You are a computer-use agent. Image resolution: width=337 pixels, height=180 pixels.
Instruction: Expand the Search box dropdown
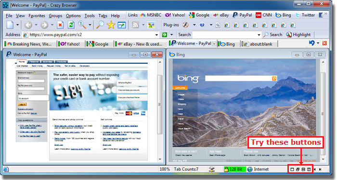click(x=259, y=35)
